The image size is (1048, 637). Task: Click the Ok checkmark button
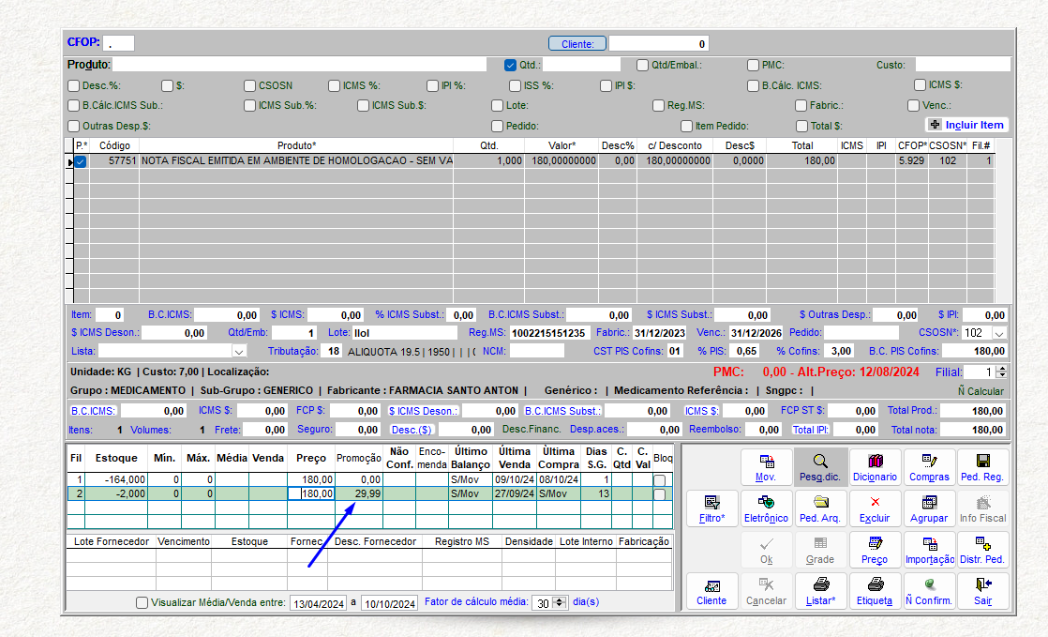[x=766, y=550]
